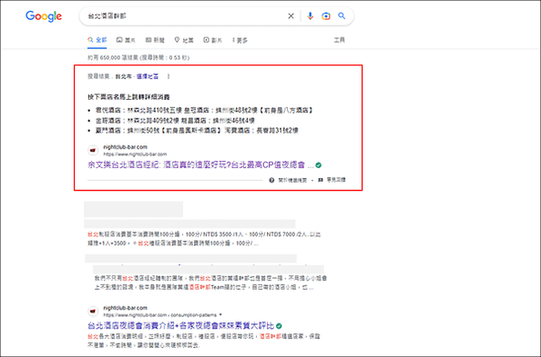This screenshot has height=357, width=541.
Task: Click the blue magnifier search button
Action: 342,15
